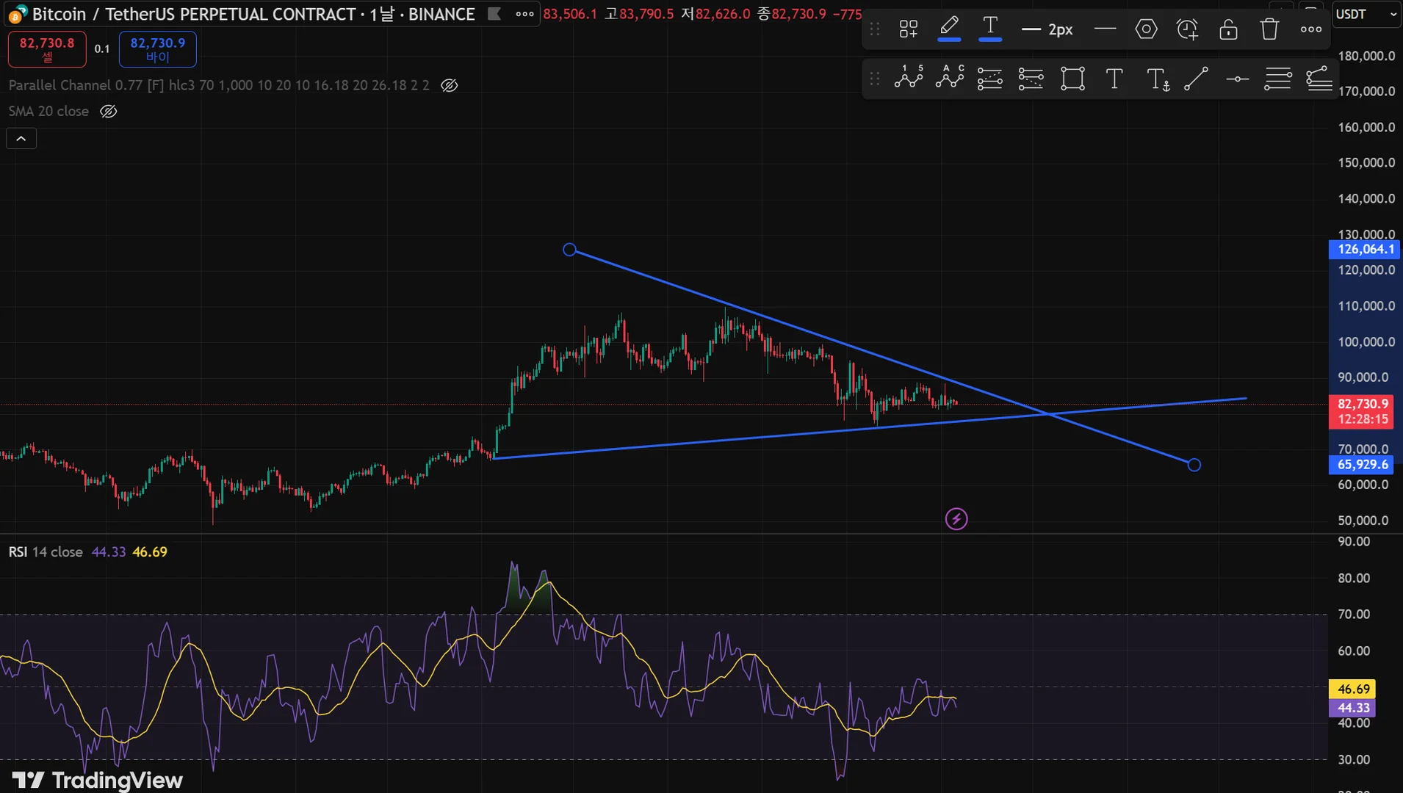Open symbol search via the Bitcoin title
Viewport: 1403px width, 793px height.
pos(253,14)
